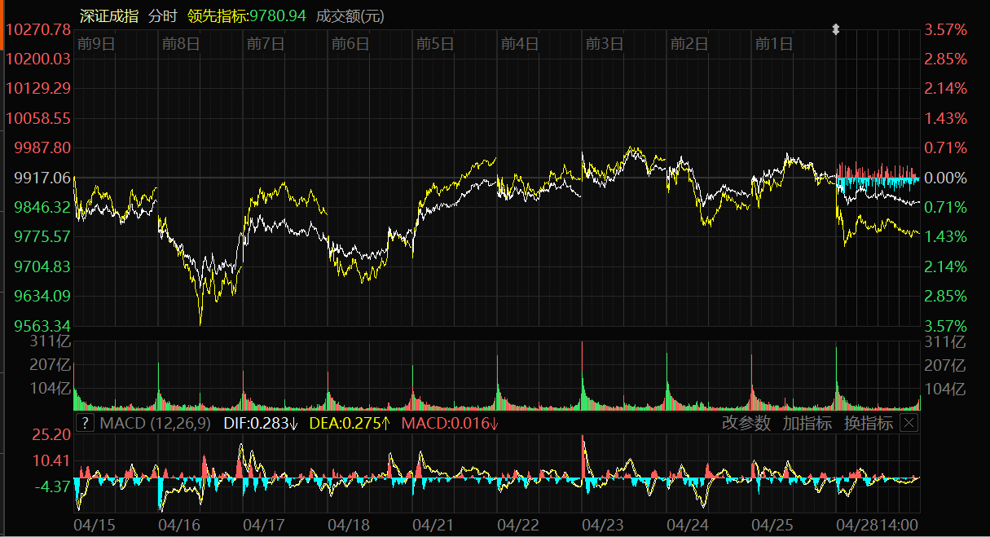Image resolution: width=990 pixels, height=537 pixels.
Task: Select the 前4日 day marker
Action: pyautogui.click(x=520, y=44)
